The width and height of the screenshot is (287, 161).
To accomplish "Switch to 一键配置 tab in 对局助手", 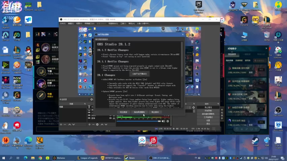I will click(246, 54).
